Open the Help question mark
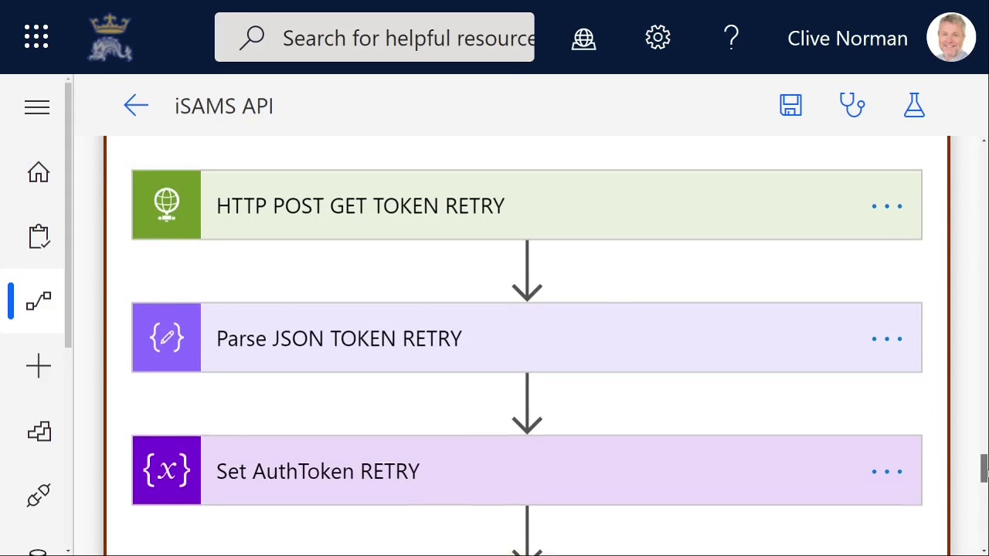This screenshot has width=989, height=556. tap(732, 37)
